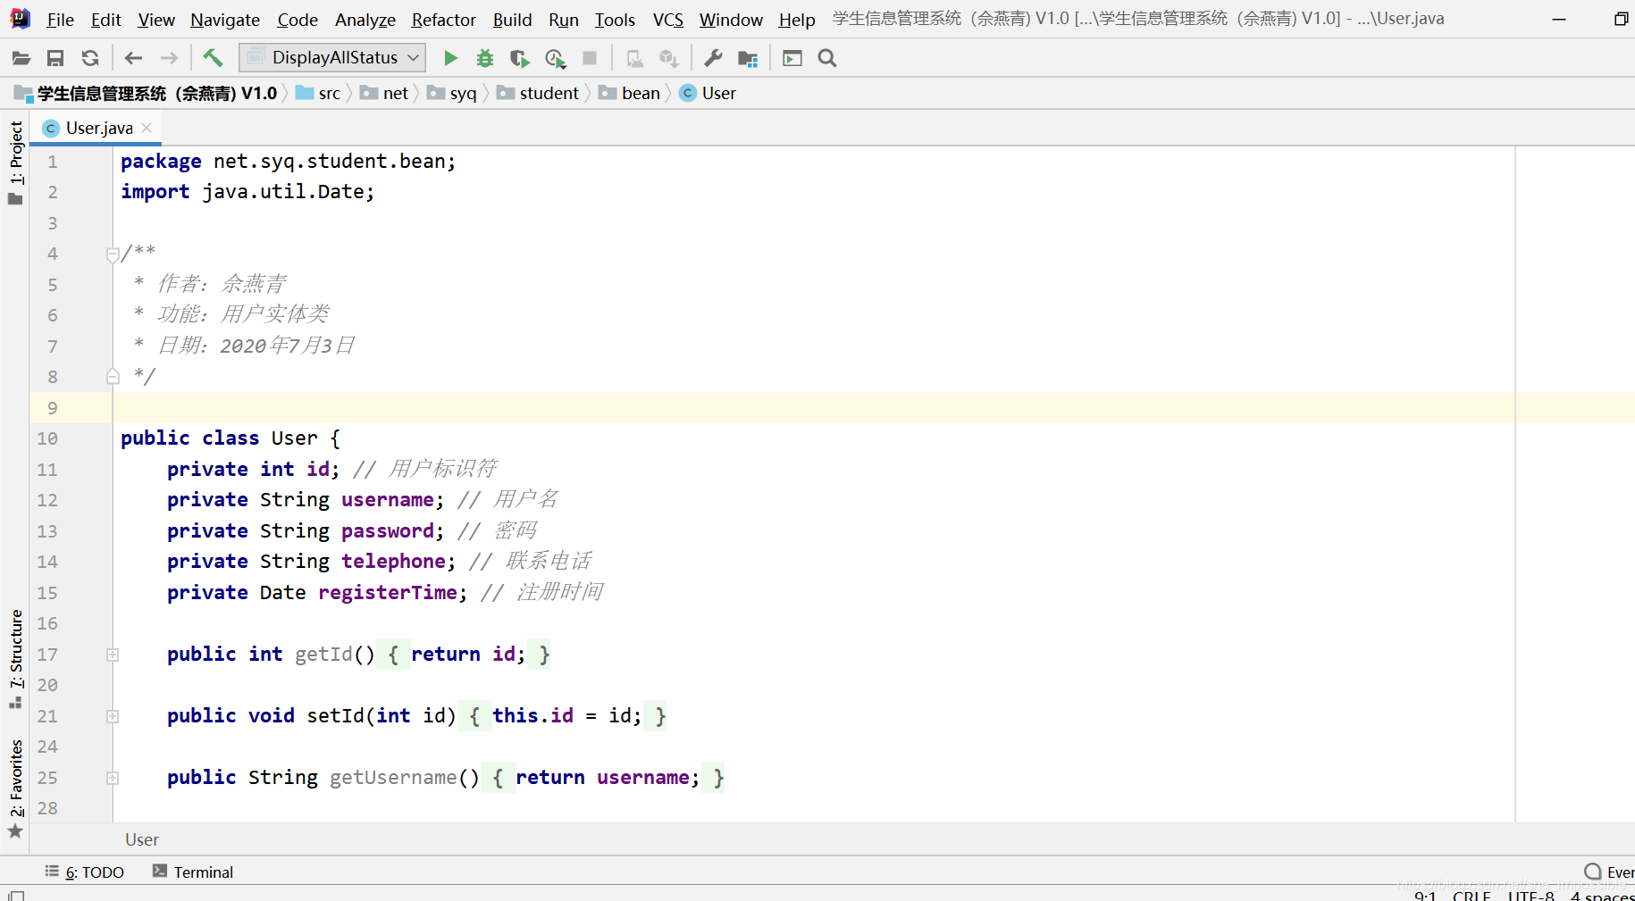Open the TODO tool window
Screen dimensions: 1635x901
click(x=85, y=872)
